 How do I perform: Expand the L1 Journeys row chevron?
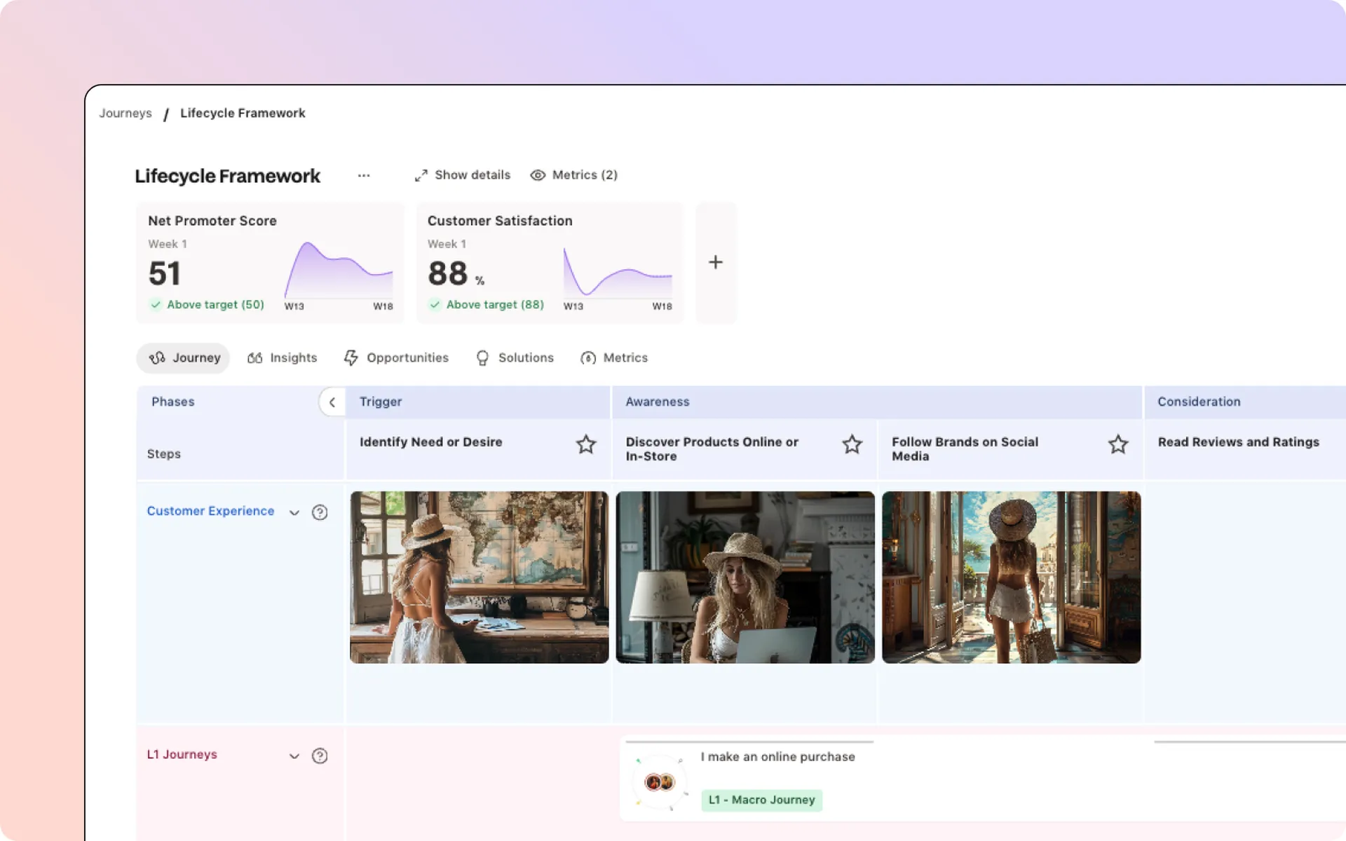(294, 755)
